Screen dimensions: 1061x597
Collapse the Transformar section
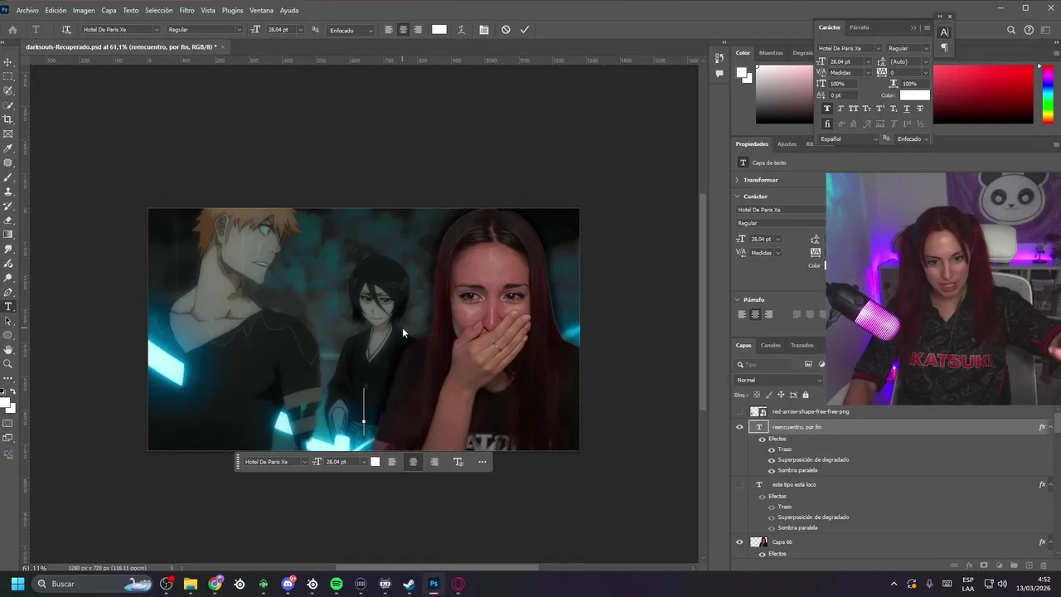click(x=737, y=180)
